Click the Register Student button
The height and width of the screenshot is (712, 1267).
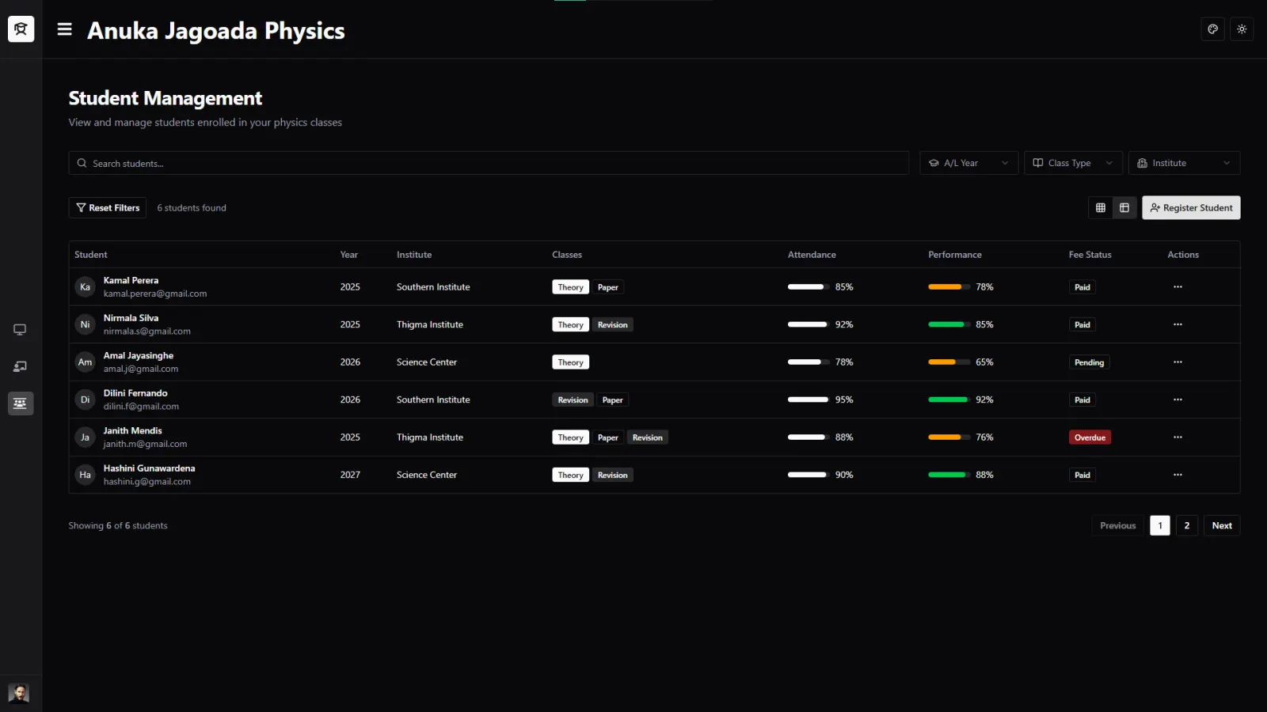(1191, 207)
